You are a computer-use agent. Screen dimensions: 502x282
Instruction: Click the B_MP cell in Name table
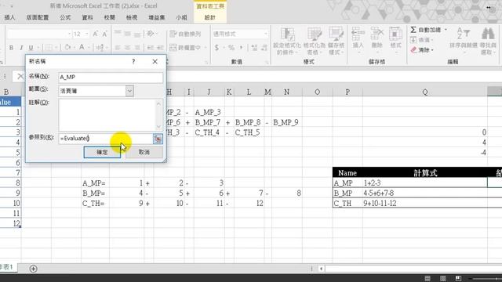347,193
